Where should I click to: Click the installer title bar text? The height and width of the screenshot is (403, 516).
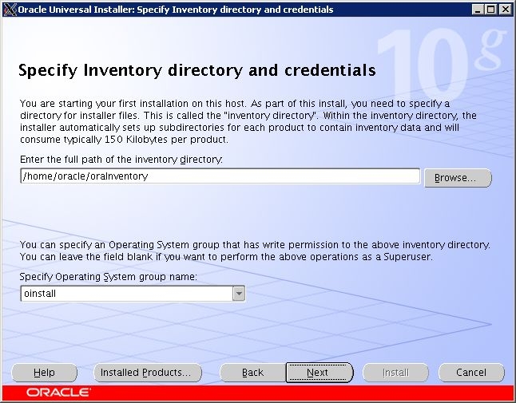point(176,10)
